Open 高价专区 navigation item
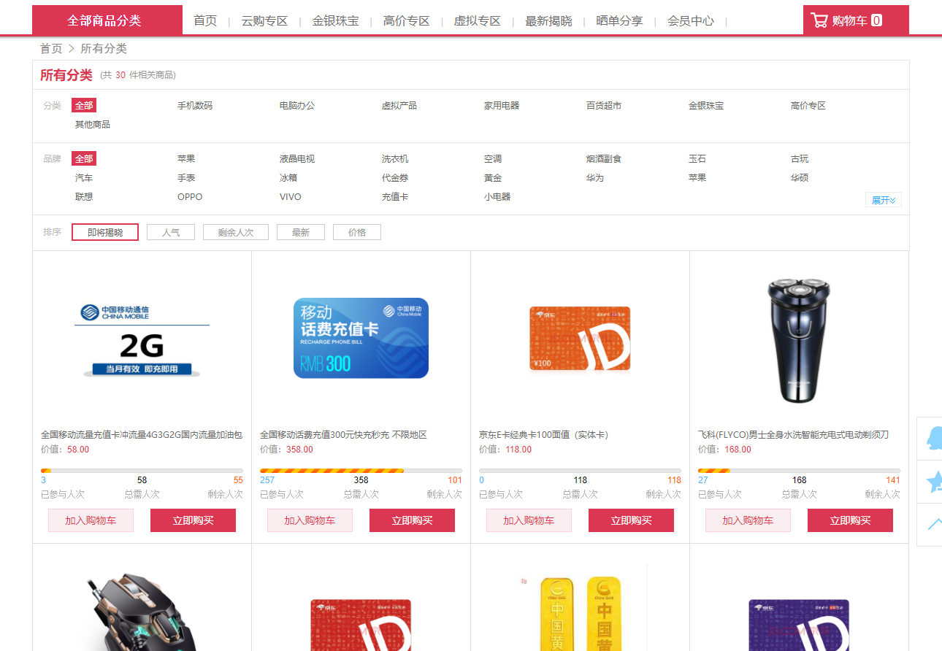Viewport: 942px width, 651px height. pos(407,20)
